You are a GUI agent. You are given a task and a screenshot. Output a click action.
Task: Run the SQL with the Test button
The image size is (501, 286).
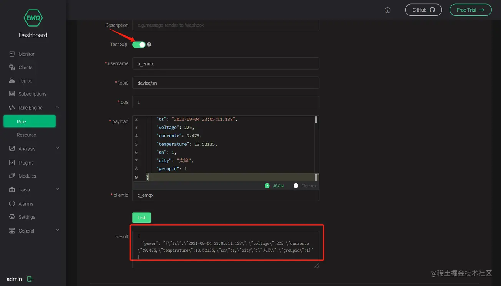(x=141, y=218)
